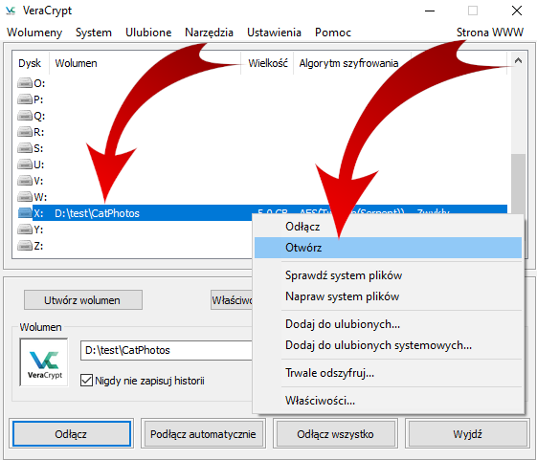Choose Napraw system plików
Screen dimensions: 537x460
point(388,296)
